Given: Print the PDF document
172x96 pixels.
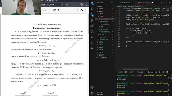Looking at the screenshot, I should (x=81, y=10).
